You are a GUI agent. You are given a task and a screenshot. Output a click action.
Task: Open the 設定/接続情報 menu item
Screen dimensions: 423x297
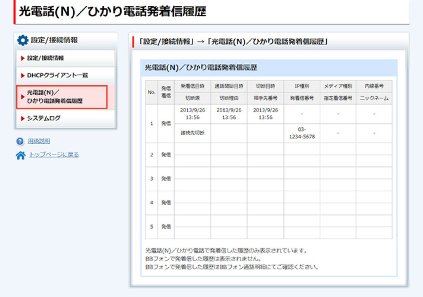[x=45, y=58]
